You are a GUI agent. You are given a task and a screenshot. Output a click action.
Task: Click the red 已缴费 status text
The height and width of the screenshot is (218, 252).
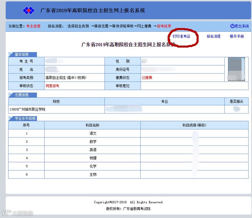click(x=147, y=78)
